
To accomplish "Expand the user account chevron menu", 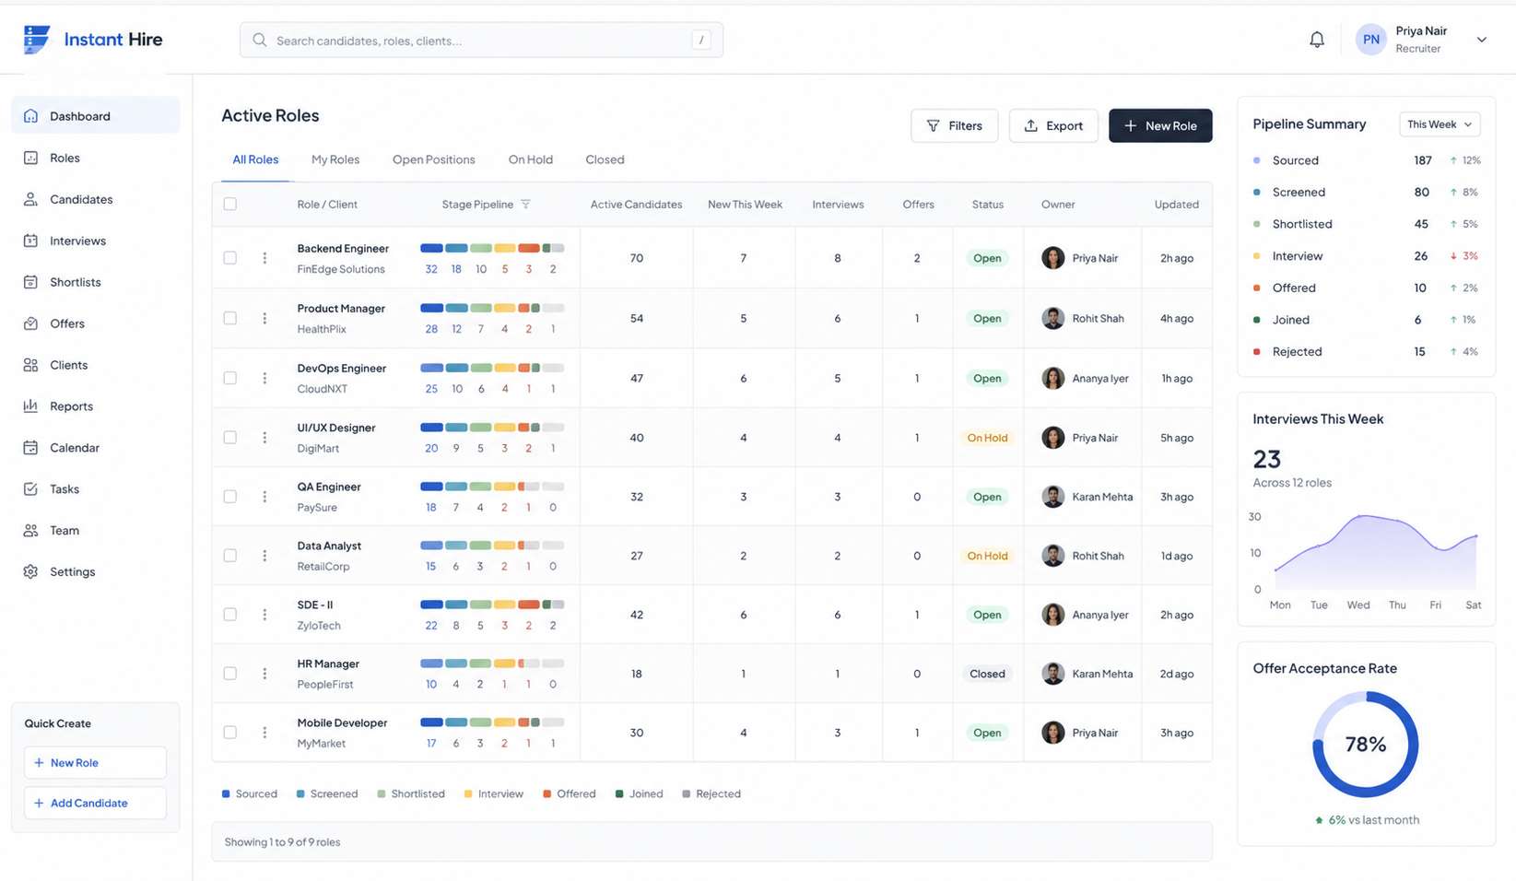I will (1482, 40).
